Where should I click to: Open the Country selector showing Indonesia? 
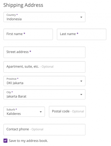coord(44,17)
